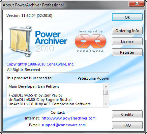Click the Register button
Screen dimensions: 147x134
tap(127, 52)
